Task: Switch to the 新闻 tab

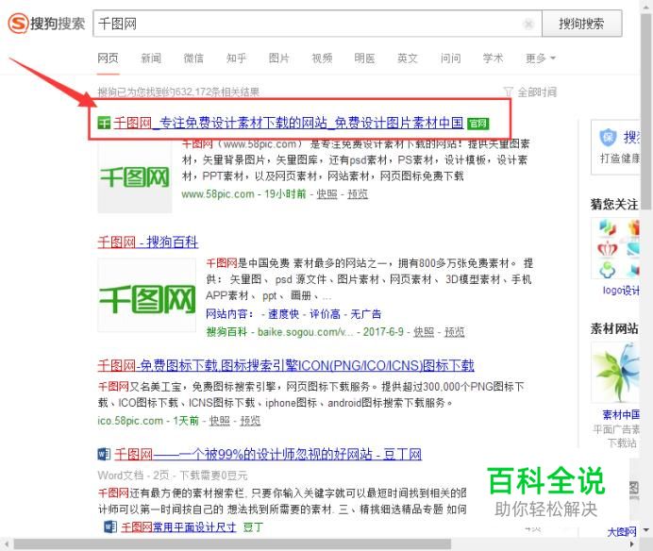Action: (151, 58)
